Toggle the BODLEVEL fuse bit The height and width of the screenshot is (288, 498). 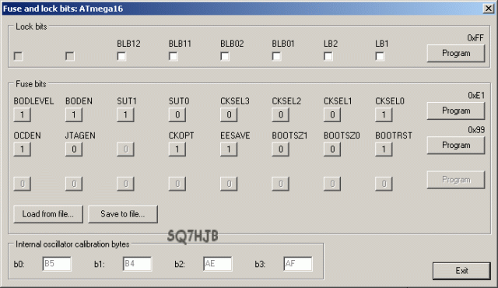23,114
